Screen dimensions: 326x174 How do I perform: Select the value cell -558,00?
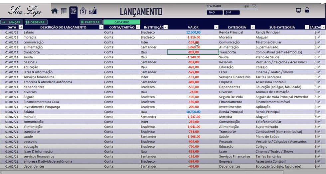pyautogui.click(x=193, y=152)
